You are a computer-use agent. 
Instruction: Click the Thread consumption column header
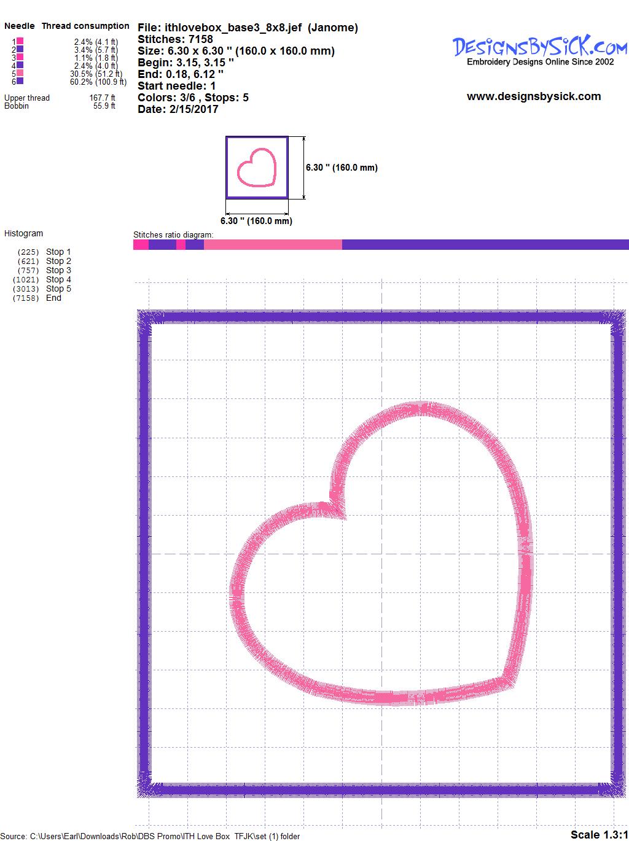(85, 26)
